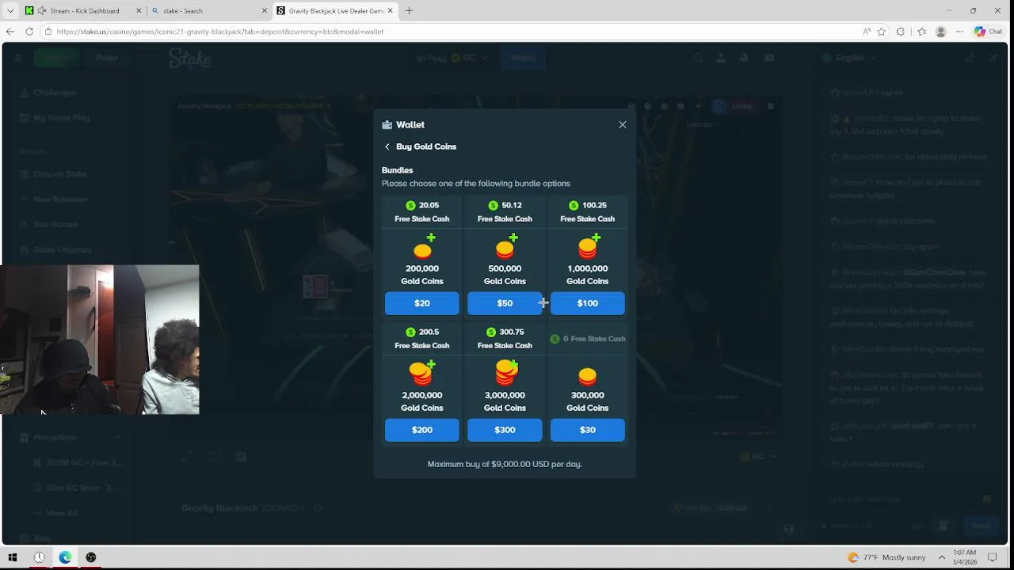Open OBS Studio from the taskbar
Screen dimensions: 1014x570
pos(91,557)
